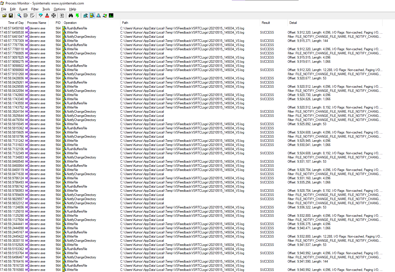The width and height of the screenshot is (395, 272).
Task: Open the Tools menu
Action: coord(46,9)
